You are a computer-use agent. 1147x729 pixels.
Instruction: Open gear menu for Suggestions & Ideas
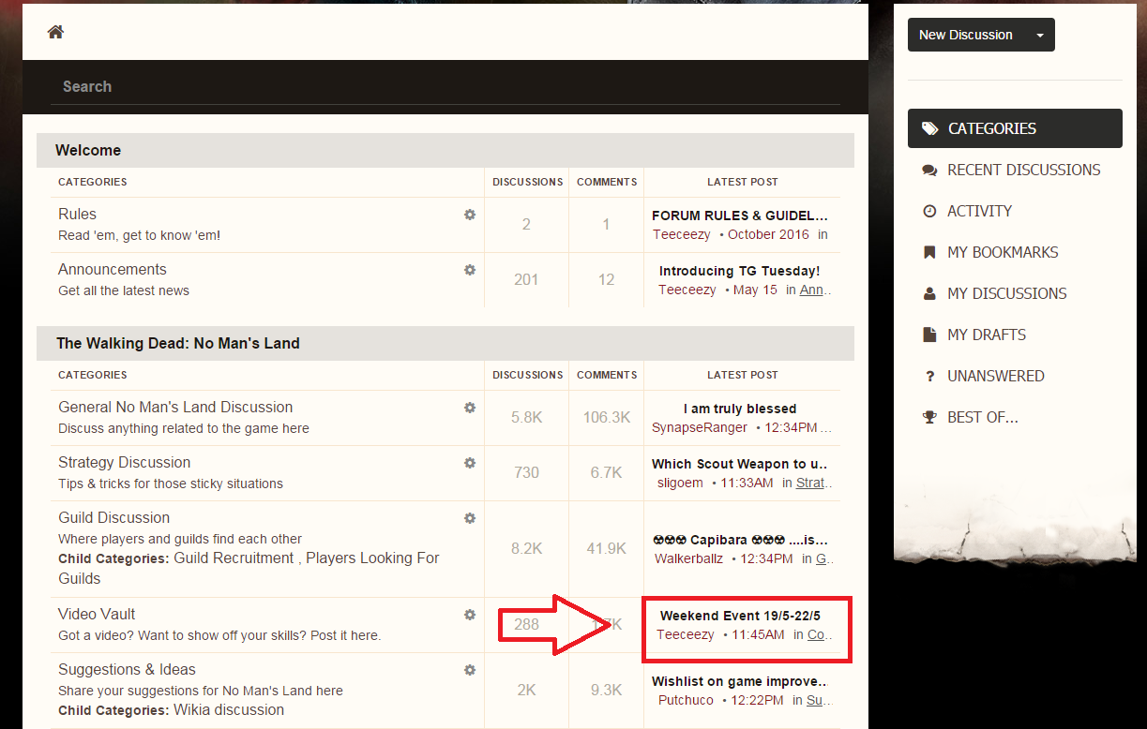(x=470, y=670)
